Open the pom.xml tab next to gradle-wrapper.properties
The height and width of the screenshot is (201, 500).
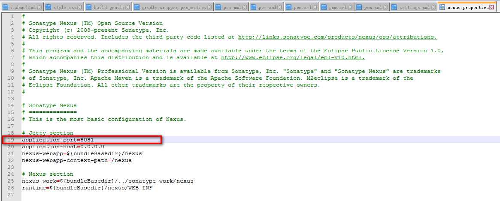pyautogui.click(x=231, y=7)
